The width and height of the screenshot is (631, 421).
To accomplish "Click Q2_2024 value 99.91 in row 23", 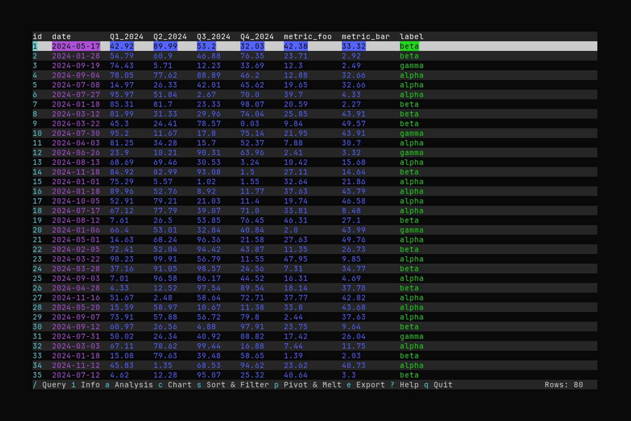I will [165, 259].
